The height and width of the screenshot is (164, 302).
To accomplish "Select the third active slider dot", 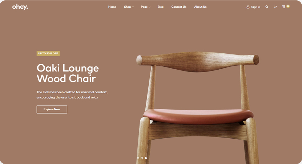I will click(x=146, y=158).
